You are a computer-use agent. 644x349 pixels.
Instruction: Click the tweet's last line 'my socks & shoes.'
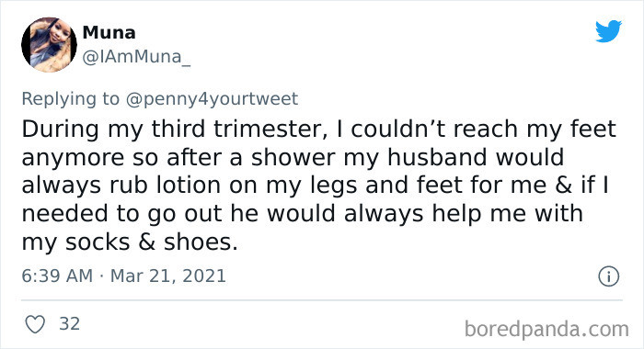[130, 242]
